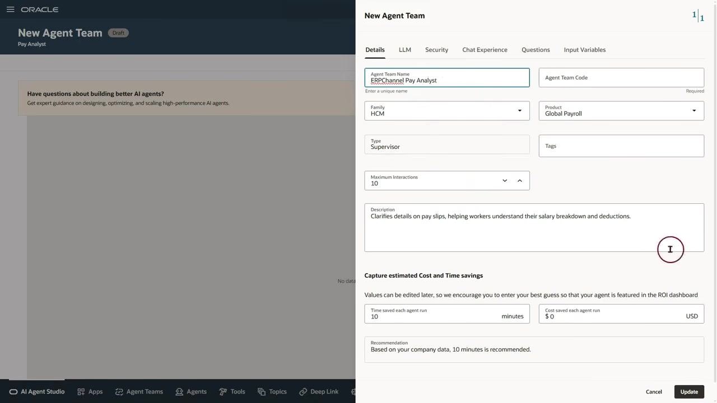This screenshot has width=717, height=403.
Task: Click the Cost saved each agent run field
Action: 621,314
